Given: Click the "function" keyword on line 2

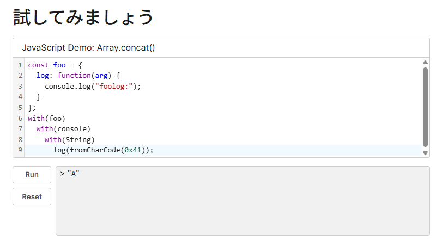Looking at the screenshot, I should pyautogui.click(x=74, y=76).
